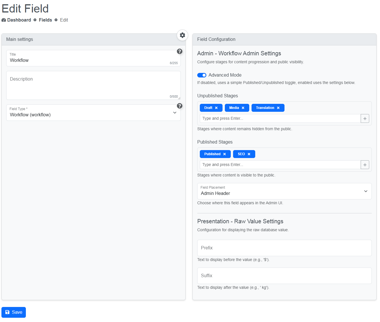Click the Save button

click(13, 312)
